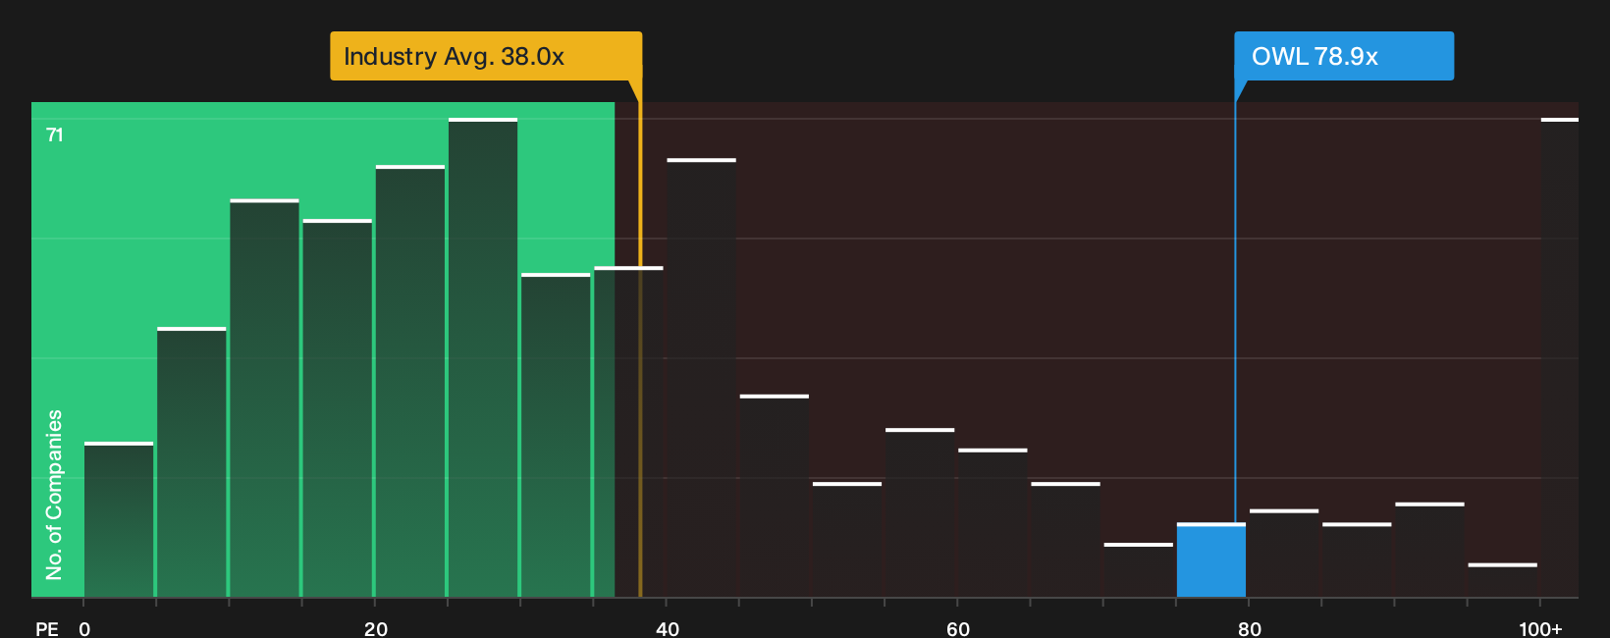Click the PE axis title
1610x638 pixels.
pos(47,628)
